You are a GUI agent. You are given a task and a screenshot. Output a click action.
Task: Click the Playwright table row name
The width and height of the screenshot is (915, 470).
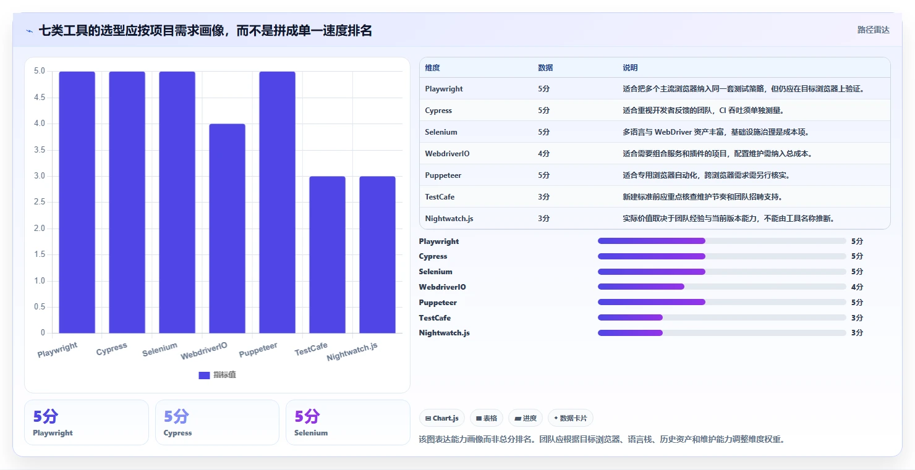444,89
